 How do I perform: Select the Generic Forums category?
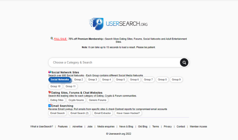point(98,100)
